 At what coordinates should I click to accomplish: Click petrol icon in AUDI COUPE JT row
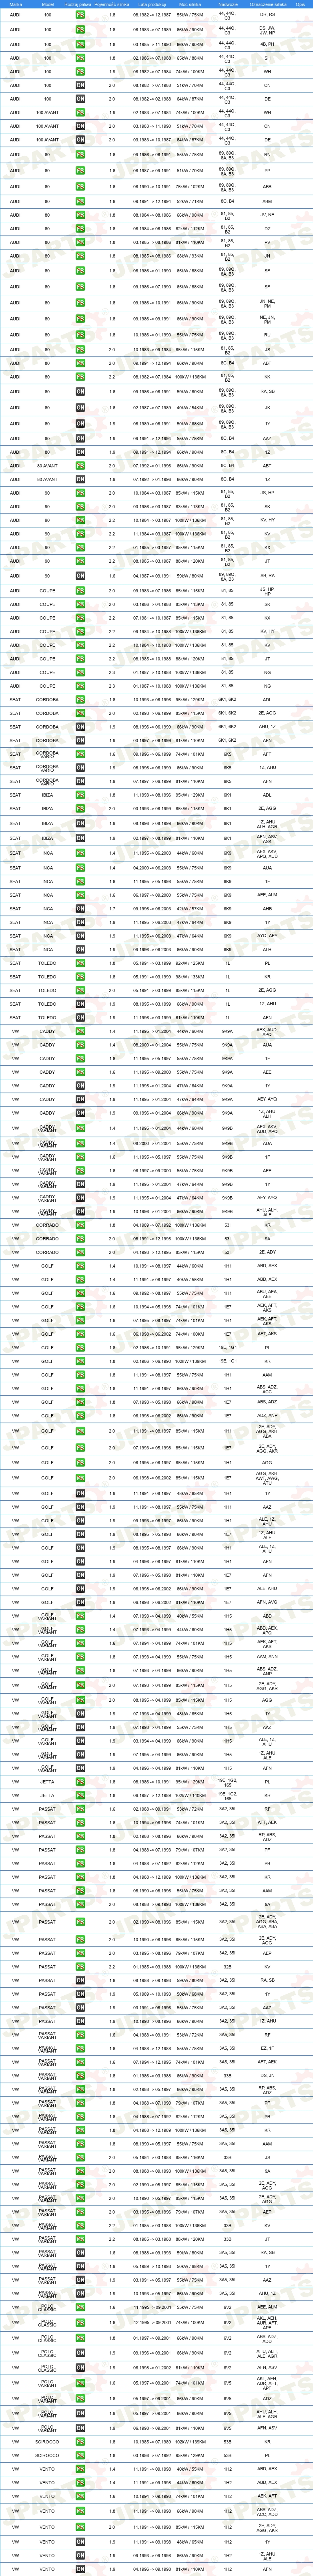[x=80, y=659]
